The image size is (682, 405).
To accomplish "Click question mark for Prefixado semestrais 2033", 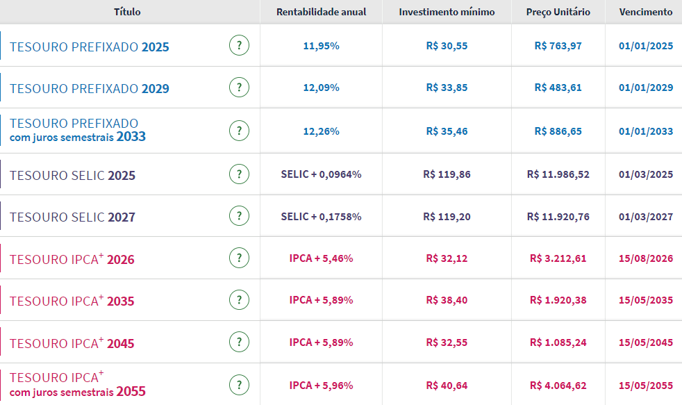I will [x=239, y=131].
